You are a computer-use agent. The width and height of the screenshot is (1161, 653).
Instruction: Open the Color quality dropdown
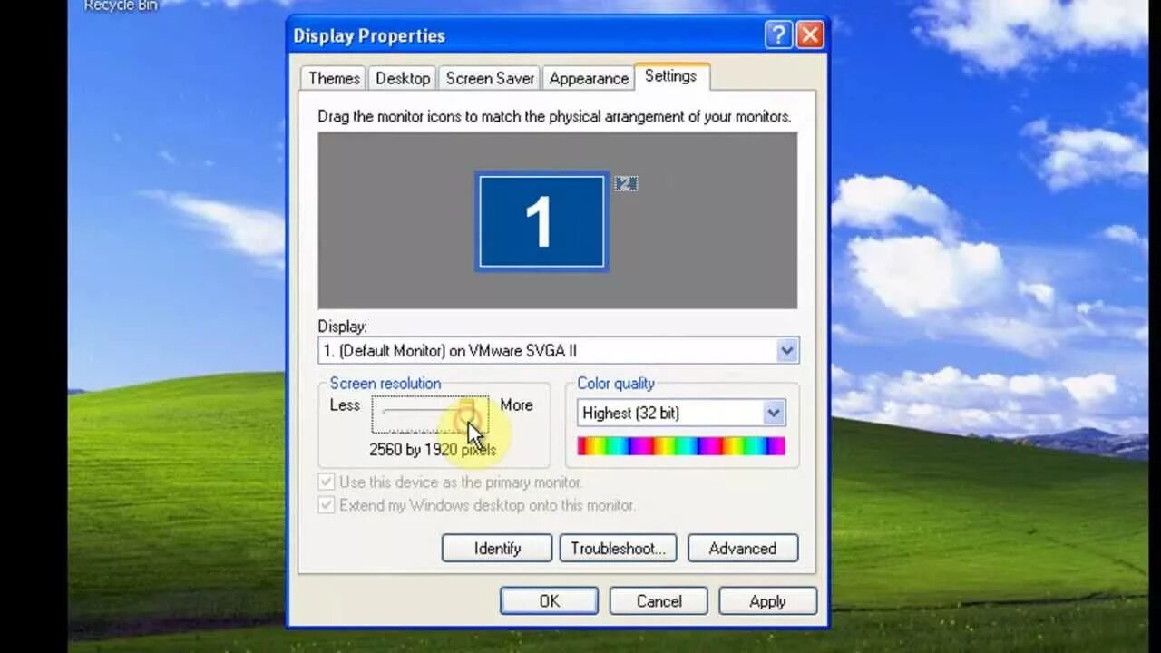coord(681,413)
